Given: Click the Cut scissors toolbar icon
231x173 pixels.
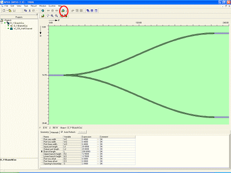Looking at the screenshot, I should [30, 11].
